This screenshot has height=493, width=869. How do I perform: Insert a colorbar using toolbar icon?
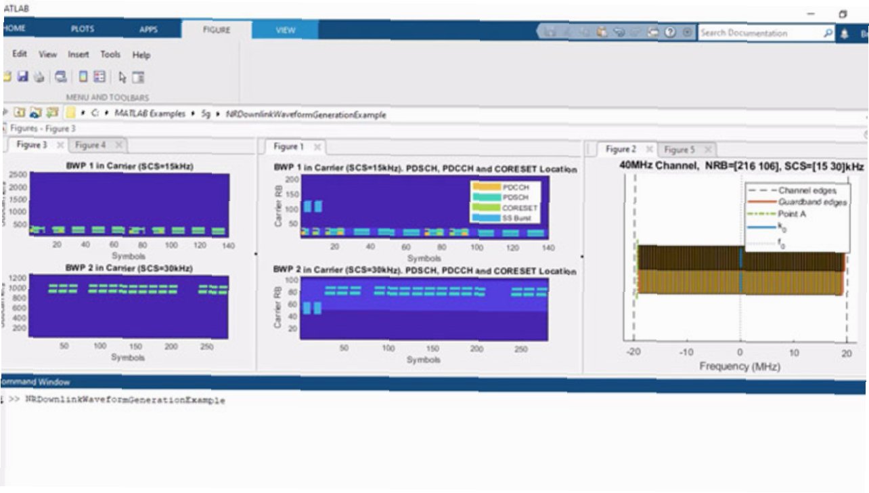[83, 77]
